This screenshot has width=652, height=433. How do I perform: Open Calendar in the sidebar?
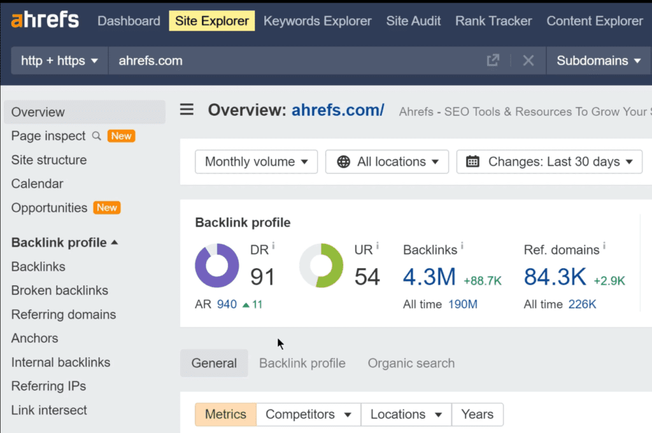[x=38, y=183]
